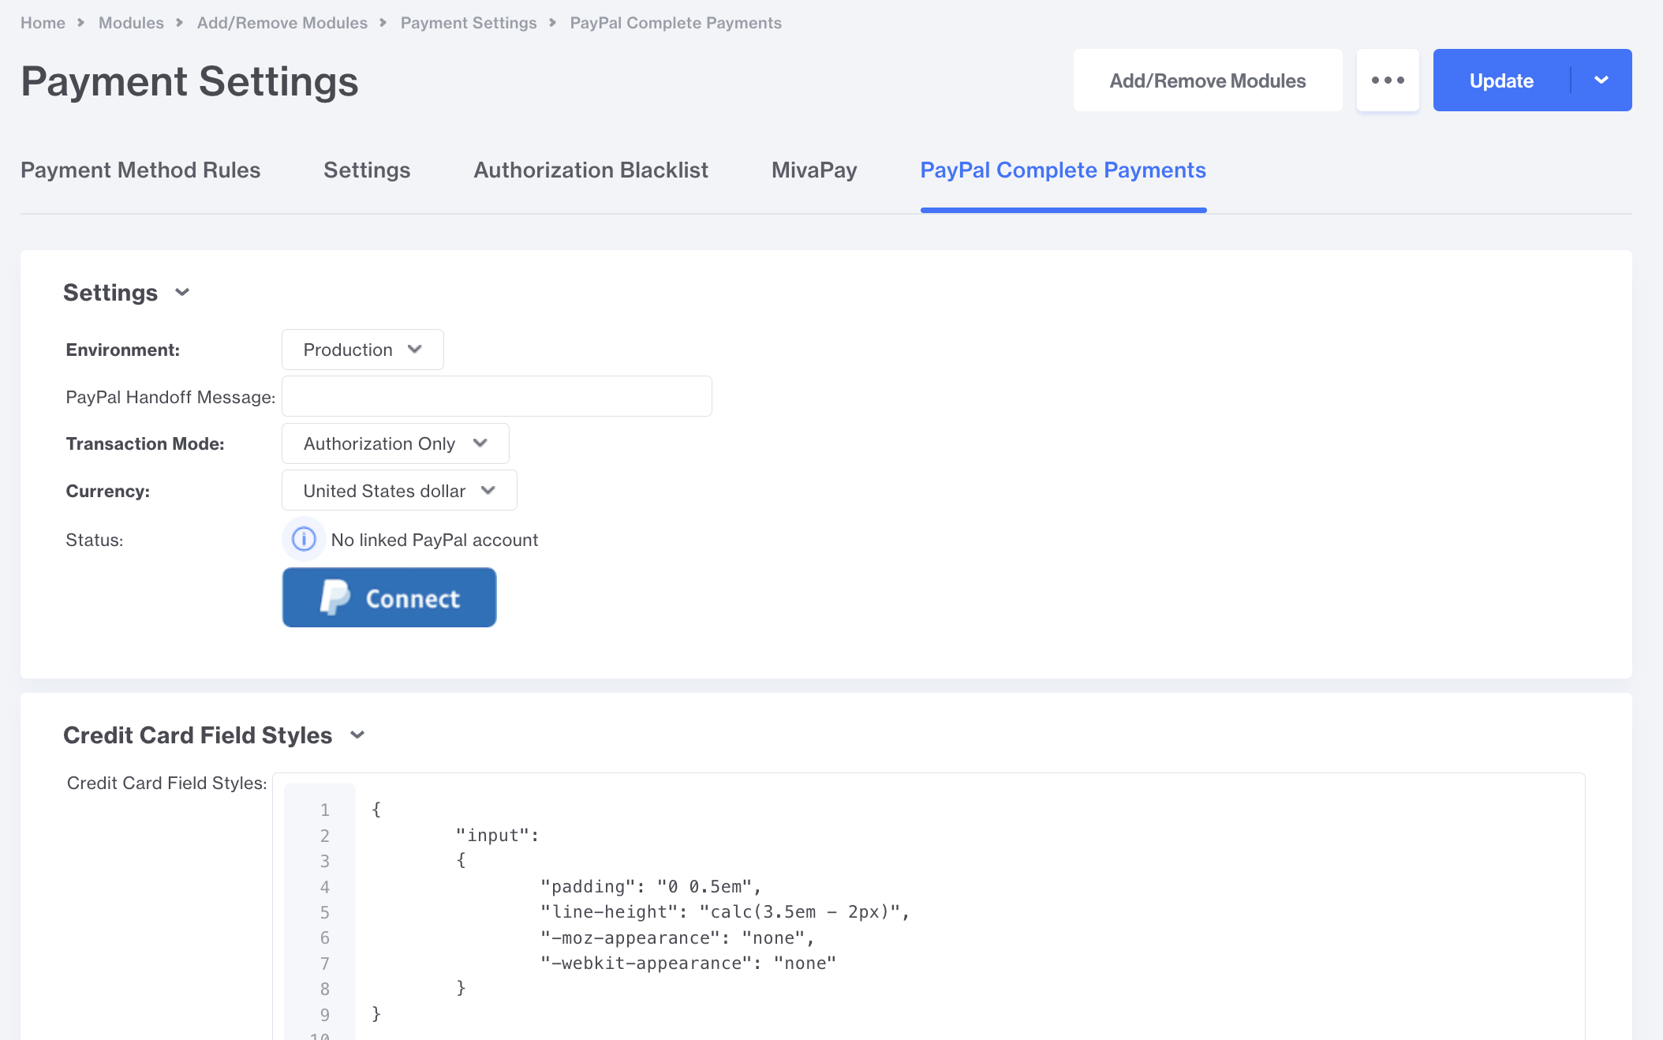Collapse the Settings section chevron
Image resolution: width=1663 pixels, height=1040 pixels.
tap(182, 293)
